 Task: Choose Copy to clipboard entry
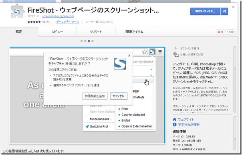click(x=133, y=115)
